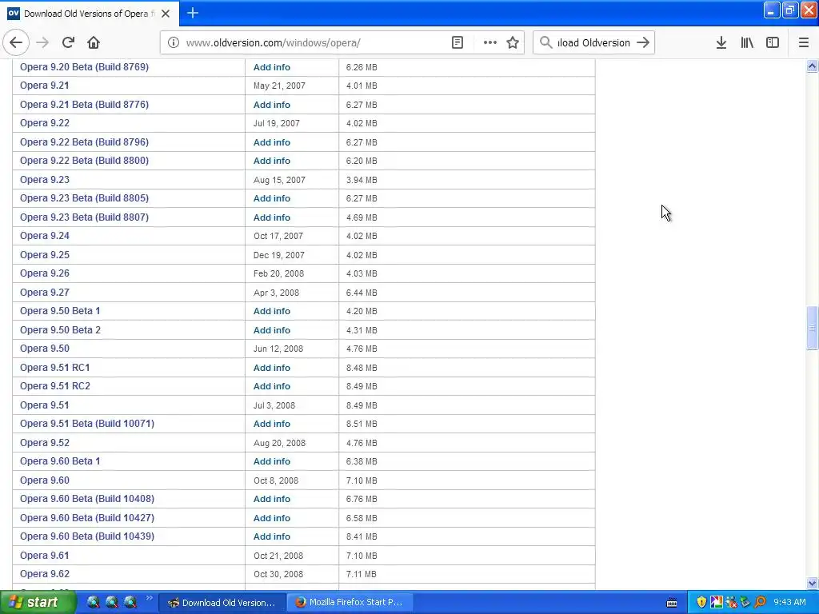Image resolution: width=819 pixels, height=614 pixels.
Task: Open the Firefox home page
Action: coord(94,43)
